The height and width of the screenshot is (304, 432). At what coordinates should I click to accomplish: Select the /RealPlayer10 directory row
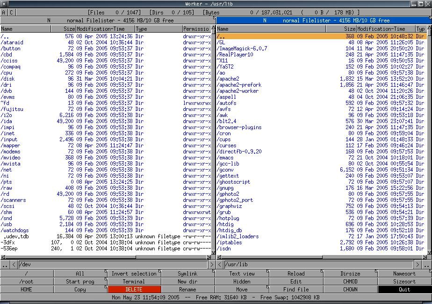pyautogui.click(x=322, y=55)
